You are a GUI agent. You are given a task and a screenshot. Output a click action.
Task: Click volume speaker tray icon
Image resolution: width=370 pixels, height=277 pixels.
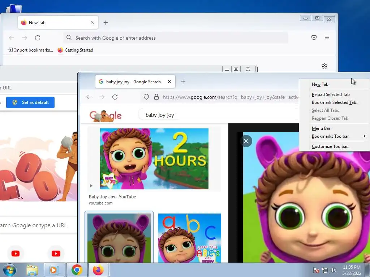coord(334,271)
